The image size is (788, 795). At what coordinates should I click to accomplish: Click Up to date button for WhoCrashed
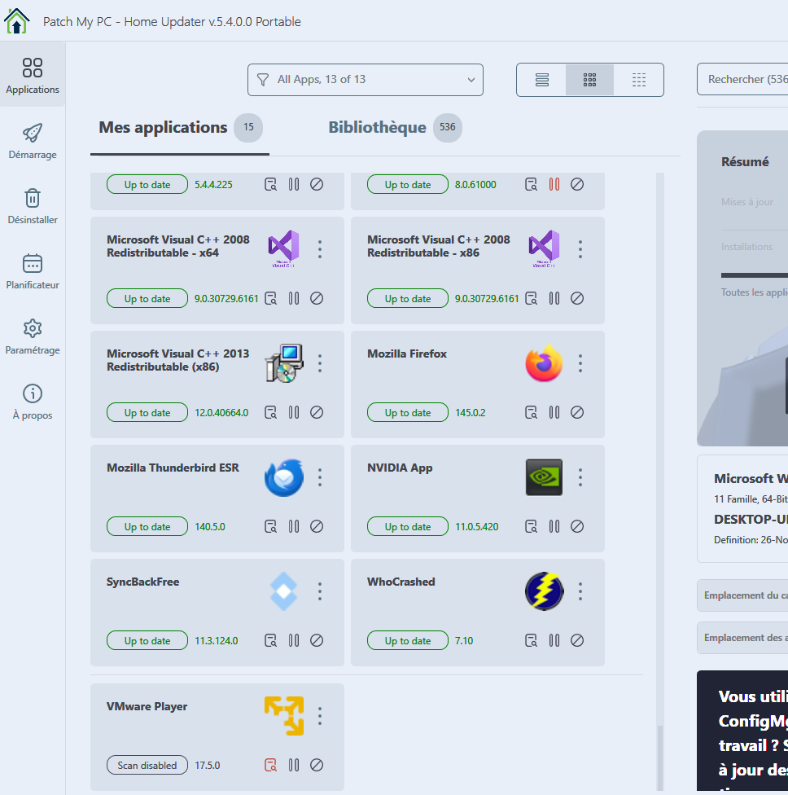(x=407, y=641)
